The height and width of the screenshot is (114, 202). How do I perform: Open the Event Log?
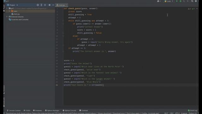pos(193,111)
